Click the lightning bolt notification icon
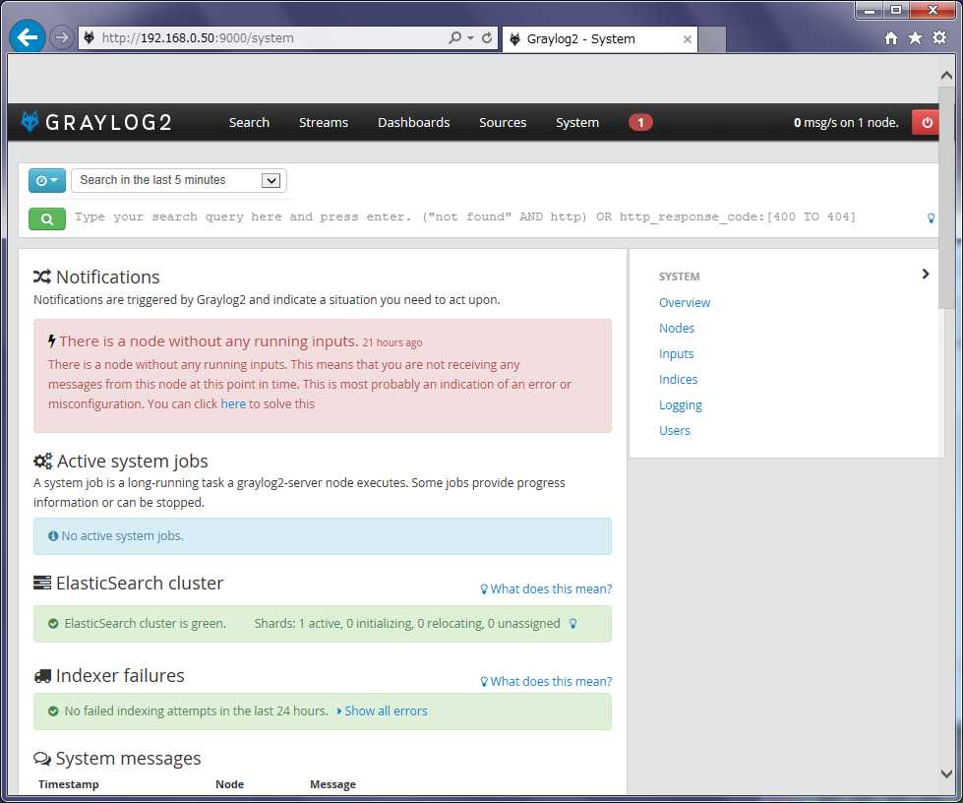Screen dimensions: 963x803 point(52,341)
